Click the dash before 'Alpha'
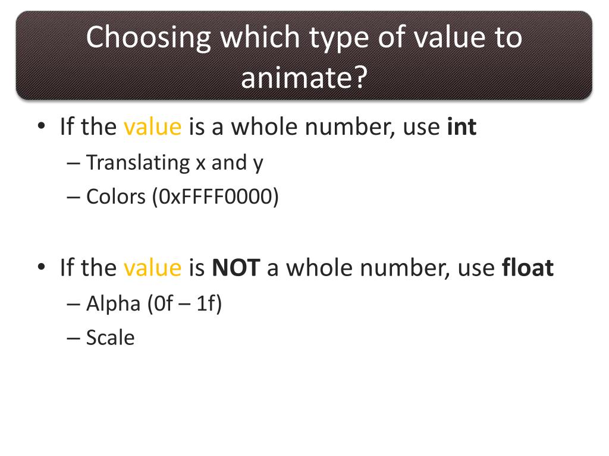Screen dimensions: 609x456 pos(73,304)
